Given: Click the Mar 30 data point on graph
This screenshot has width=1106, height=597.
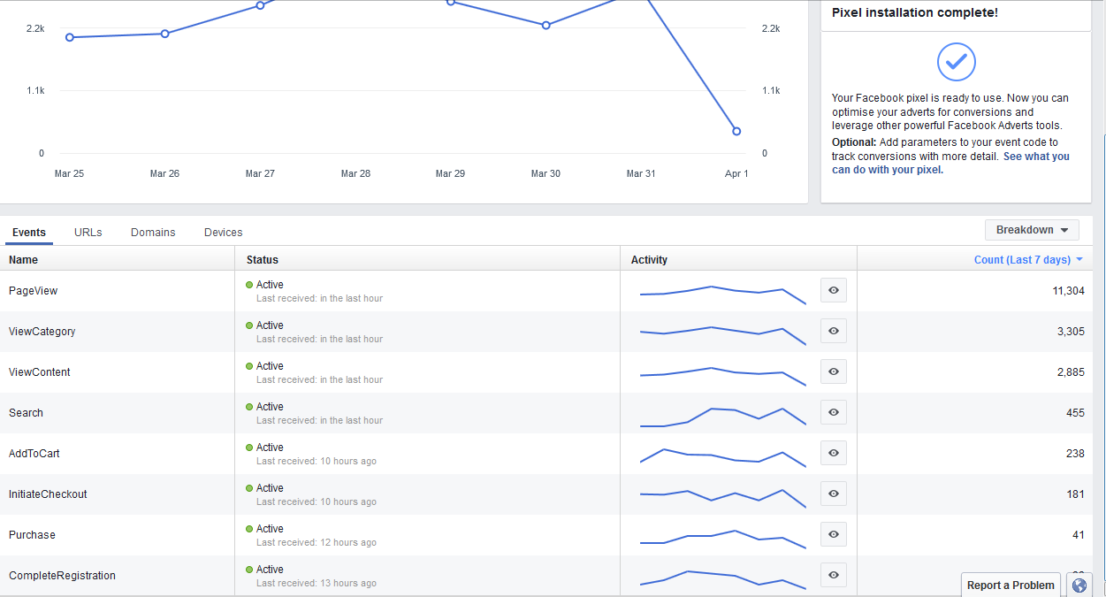Looking at the screenshot, I should pyautogui.click(x=545, y=25).
